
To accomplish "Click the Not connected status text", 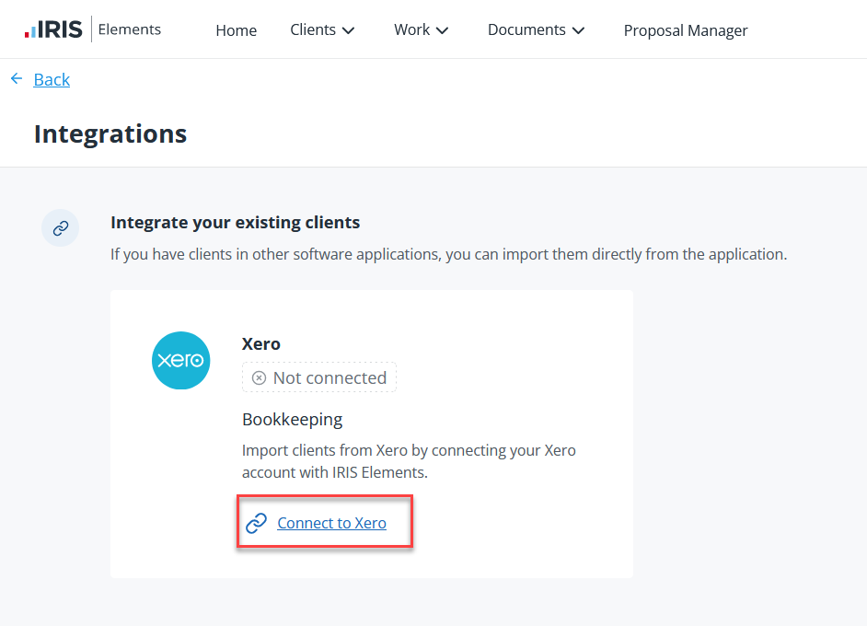I will coord(329,378).
